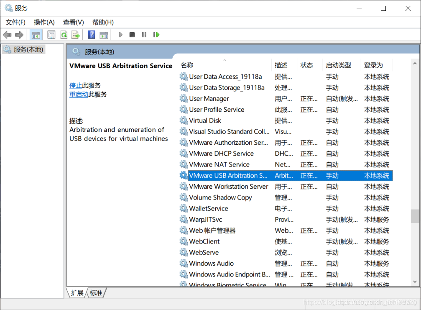421x310 pixels.
Task: Click the gear icon beside Windows Audio
Action: pyautogui.click(x=184, y=264)
